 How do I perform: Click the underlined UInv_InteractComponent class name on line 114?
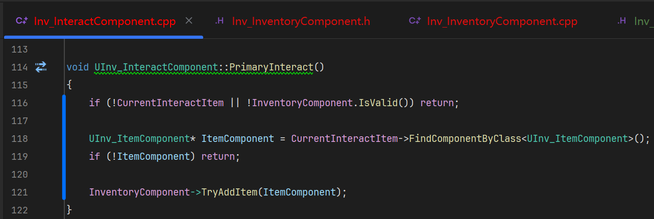coord(157,67)
